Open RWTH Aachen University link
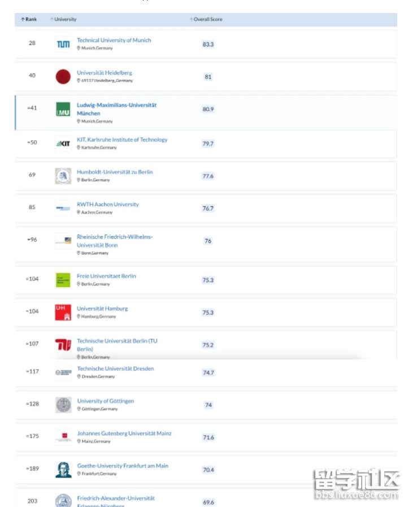The height and width of the screenshot is (507, 408). [108, 205]
